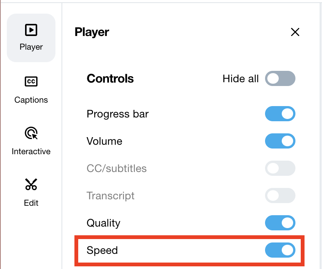Enable the CC/subtitles toggle
This screenshot has width=322, height=269.
point(280,168)
